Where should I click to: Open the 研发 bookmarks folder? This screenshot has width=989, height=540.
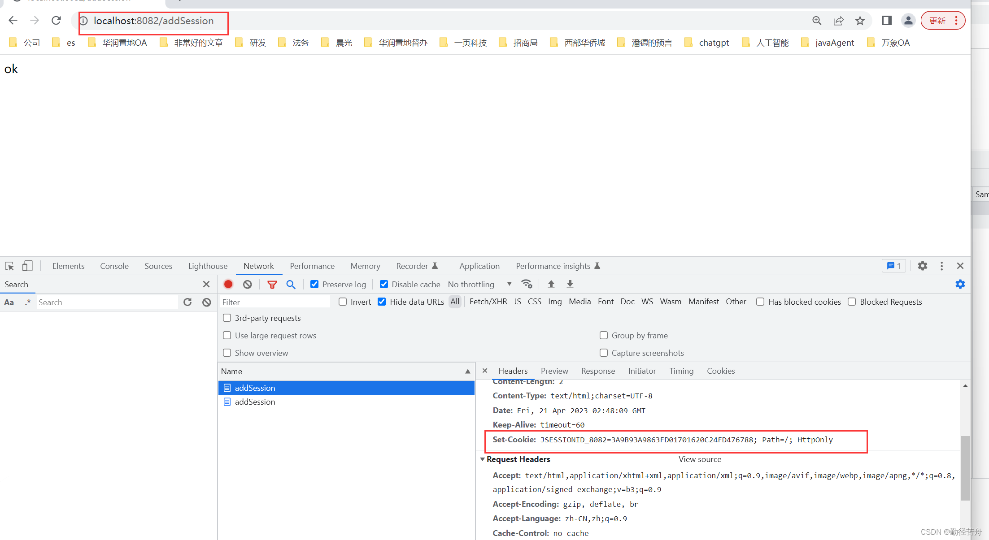[x=251, y=43]
